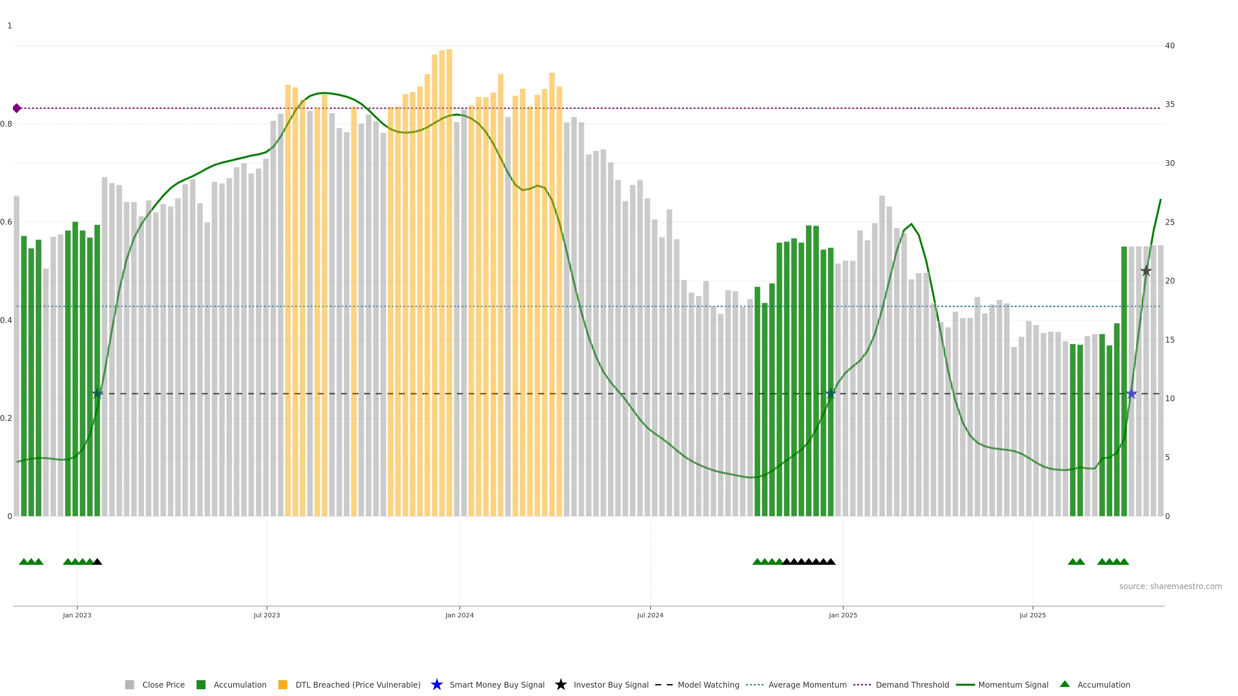
Task: Click the Jul 2025 axis label
Action: [1032, 615]
